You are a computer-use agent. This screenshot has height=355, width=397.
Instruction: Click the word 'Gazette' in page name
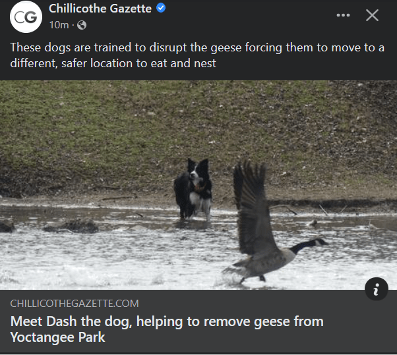pyautogui.click(x=131, y=9)
